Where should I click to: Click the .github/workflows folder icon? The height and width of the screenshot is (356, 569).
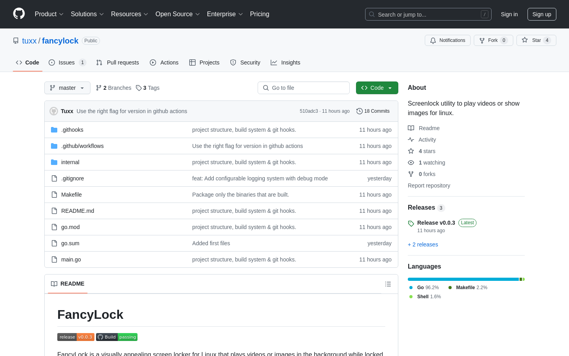point(54,146)
